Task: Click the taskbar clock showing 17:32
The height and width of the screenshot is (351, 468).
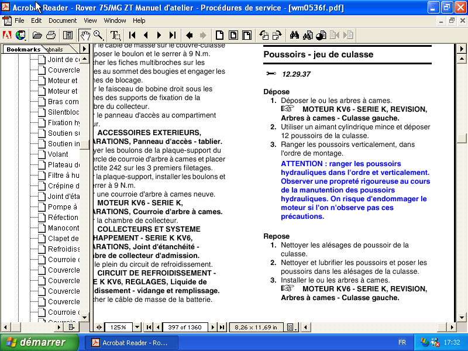Action: [452, 342]
